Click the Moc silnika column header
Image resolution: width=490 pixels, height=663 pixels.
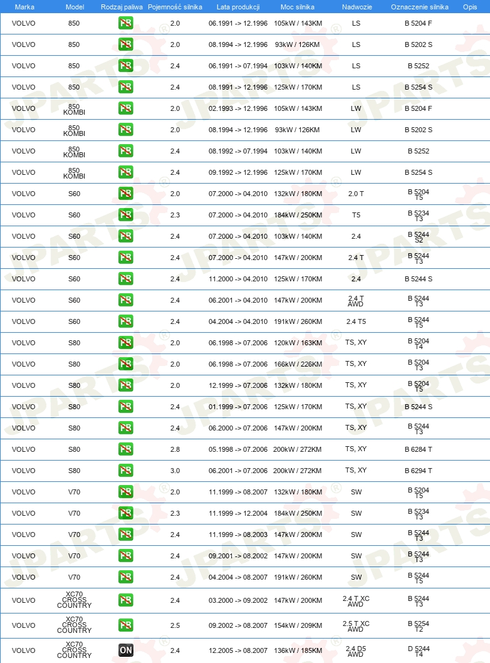click(297, 7)
